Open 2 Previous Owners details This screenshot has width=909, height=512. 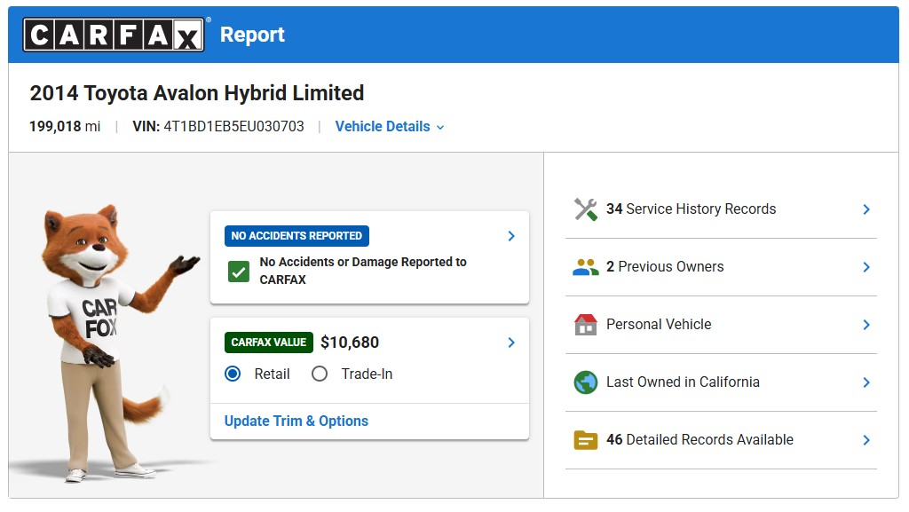coord(721,267)
